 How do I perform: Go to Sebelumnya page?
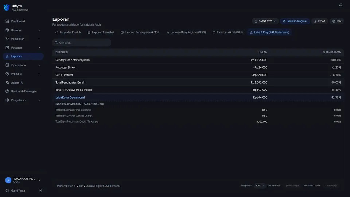pyautogui.click(x=292, y=186)
